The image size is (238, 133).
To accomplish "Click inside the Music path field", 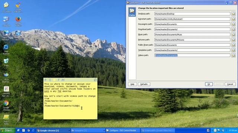I will coord(193,34).
